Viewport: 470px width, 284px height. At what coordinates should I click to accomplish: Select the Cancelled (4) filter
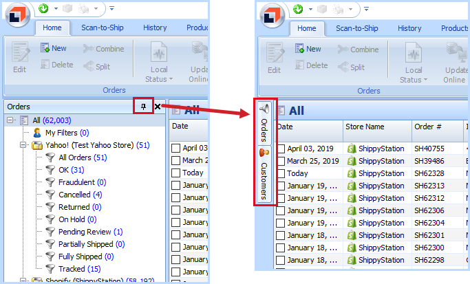tap(74, 195)
